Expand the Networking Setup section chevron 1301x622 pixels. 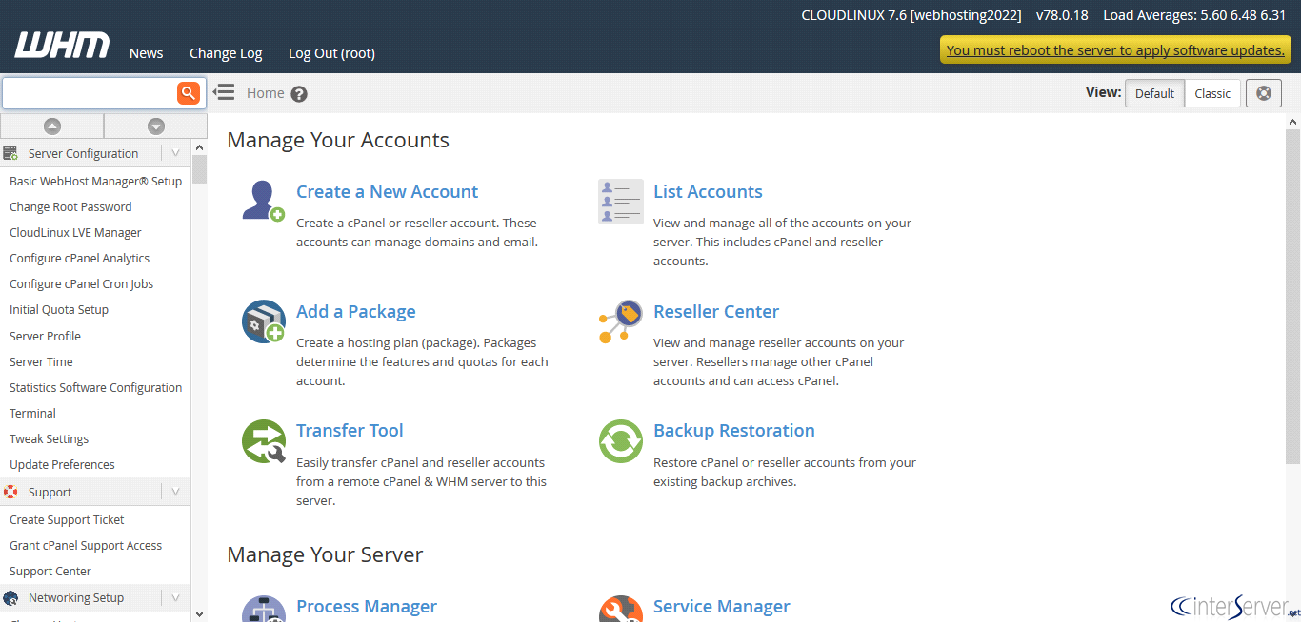(x=175, y=597)
